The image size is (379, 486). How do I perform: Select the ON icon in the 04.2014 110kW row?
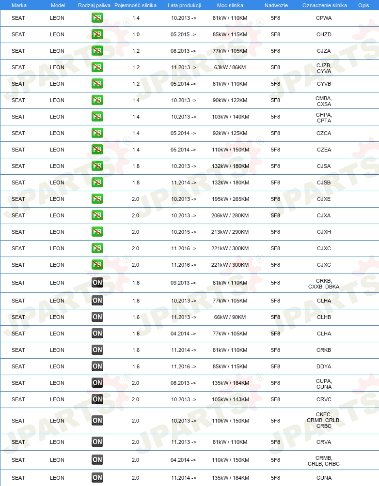[97, 460]
